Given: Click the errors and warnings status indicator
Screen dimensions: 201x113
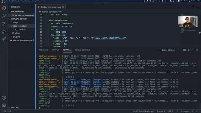Looking at the screenshot, I should (7, 111).
